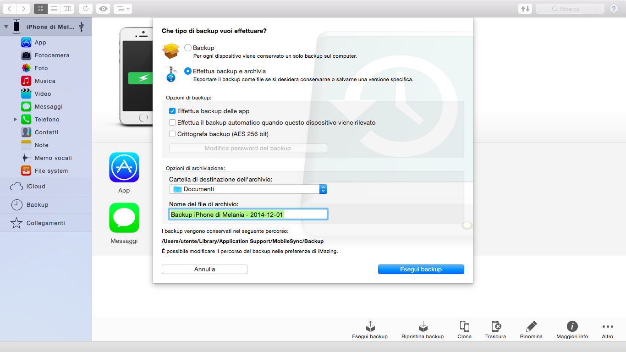Toggle the eye preview toolbar button

(103, 9)
